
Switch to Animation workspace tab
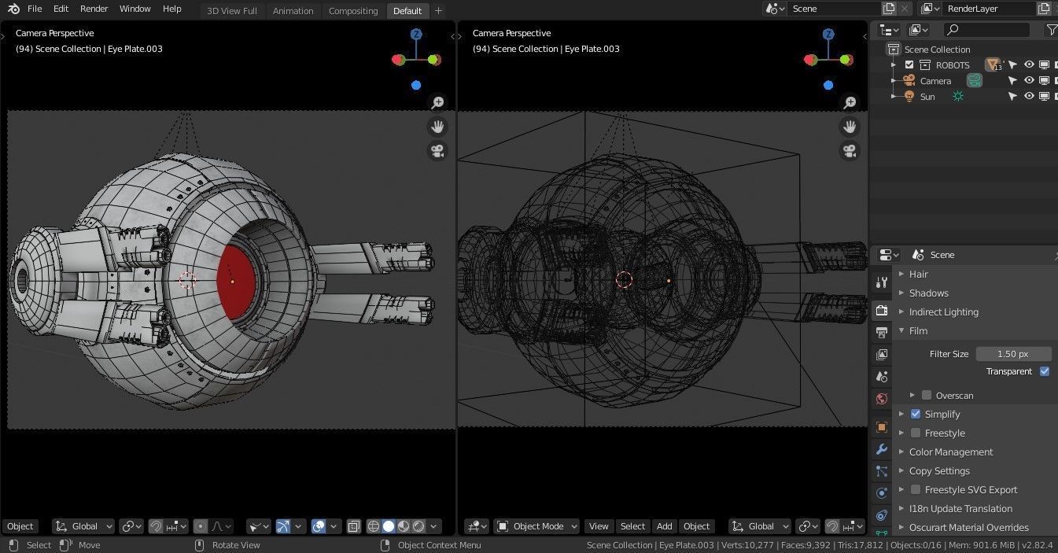(293, 11)
